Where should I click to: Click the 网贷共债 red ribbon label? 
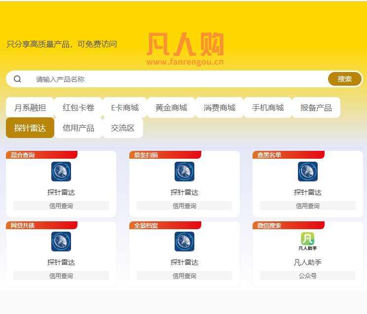pos(41,225)
